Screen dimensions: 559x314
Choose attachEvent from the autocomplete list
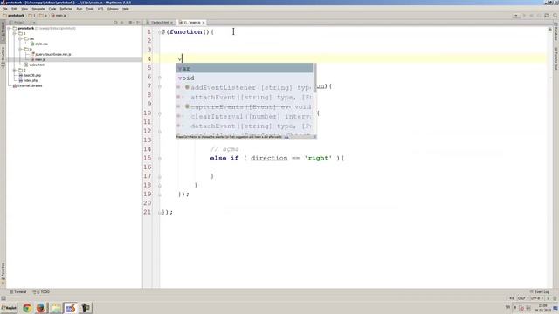coord(245,97)
